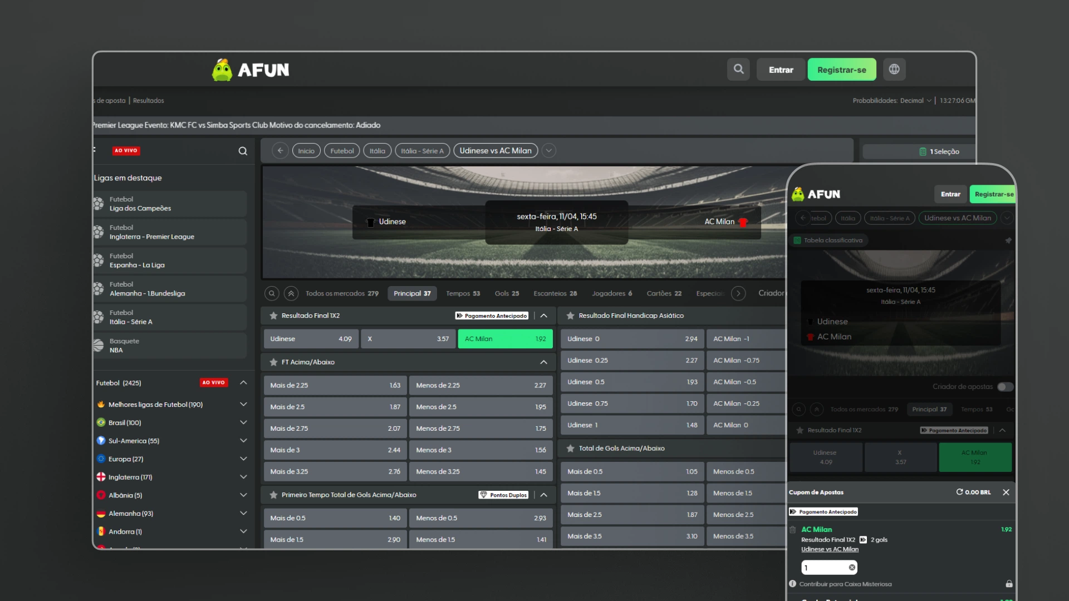Image resolution: width=1069 pixels, height=601 pixels.
Task: Click the market search icon beside Todos os mercados
Action: 272,293
